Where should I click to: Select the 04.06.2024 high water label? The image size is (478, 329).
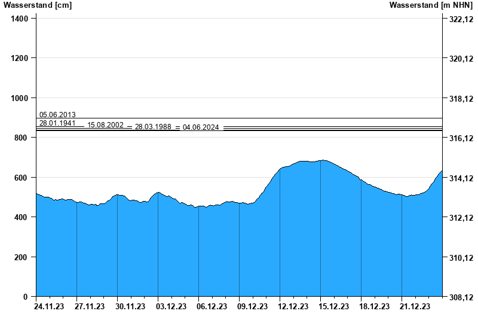pos(201,127)
